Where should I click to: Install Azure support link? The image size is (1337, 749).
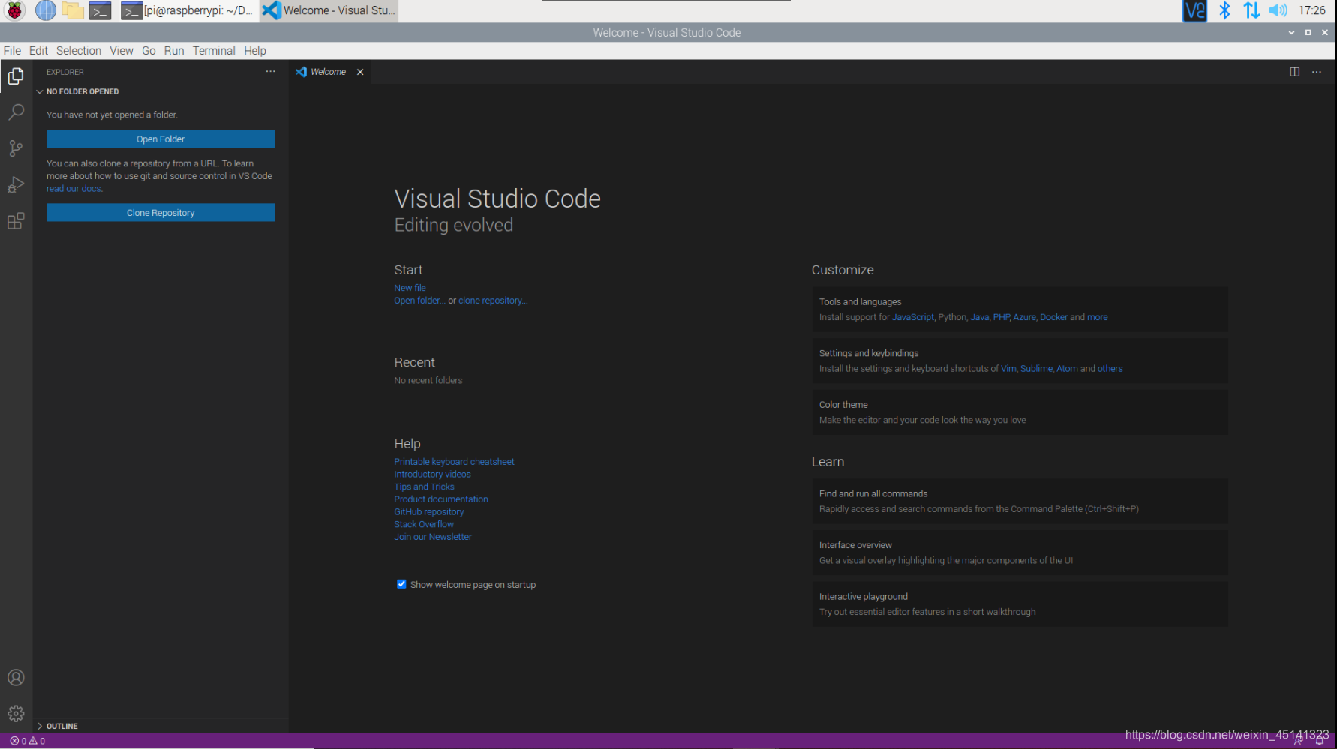(1024, 317)
